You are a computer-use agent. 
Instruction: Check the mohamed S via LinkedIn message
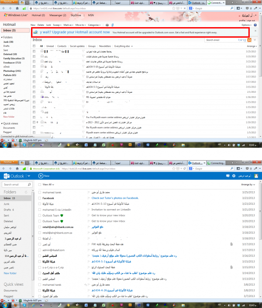point(40,210)
